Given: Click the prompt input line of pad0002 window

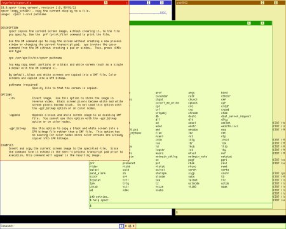Looking at the screenshot, I should [231, 212].
